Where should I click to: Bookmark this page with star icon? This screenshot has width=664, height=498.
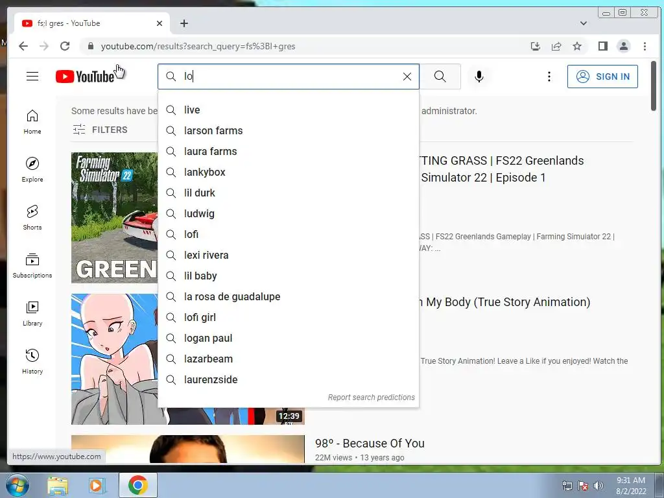point(576,47)
